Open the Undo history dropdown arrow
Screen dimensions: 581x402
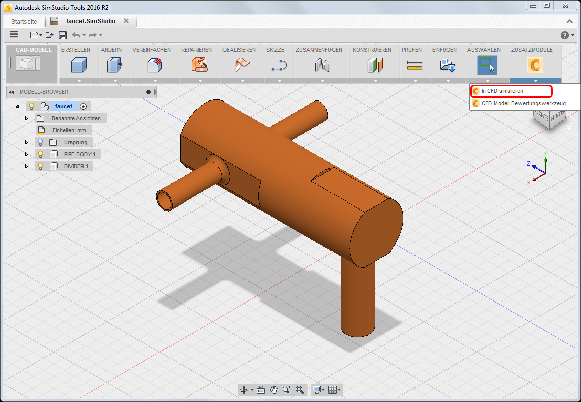pos(84,35)
